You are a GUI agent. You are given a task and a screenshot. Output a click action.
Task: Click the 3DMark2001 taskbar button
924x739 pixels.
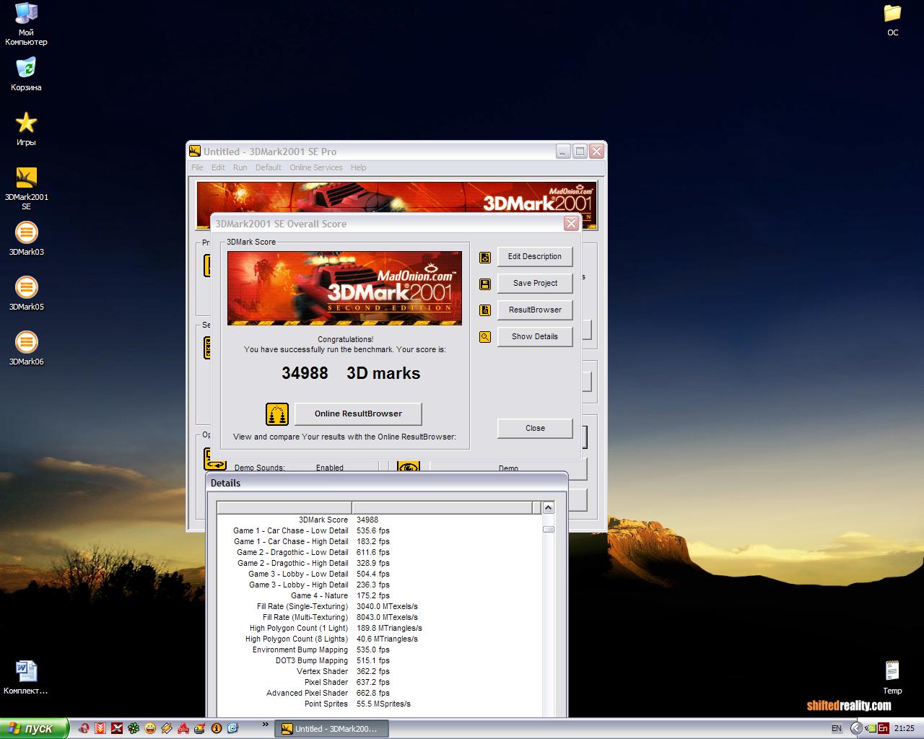(x=332, y=729)
